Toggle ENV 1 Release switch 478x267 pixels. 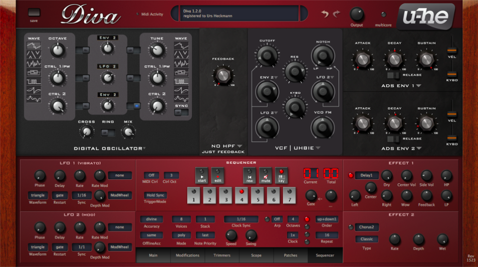[x=393, y=75]
